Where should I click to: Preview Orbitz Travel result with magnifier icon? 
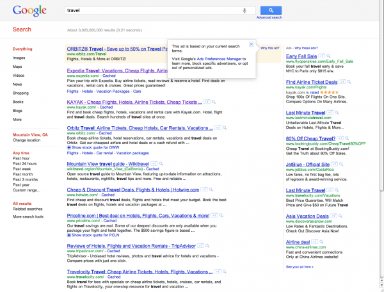tap(226, 127)
